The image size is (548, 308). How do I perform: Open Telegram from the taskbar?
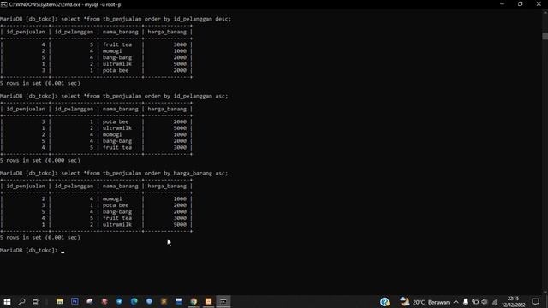point(119,301)
